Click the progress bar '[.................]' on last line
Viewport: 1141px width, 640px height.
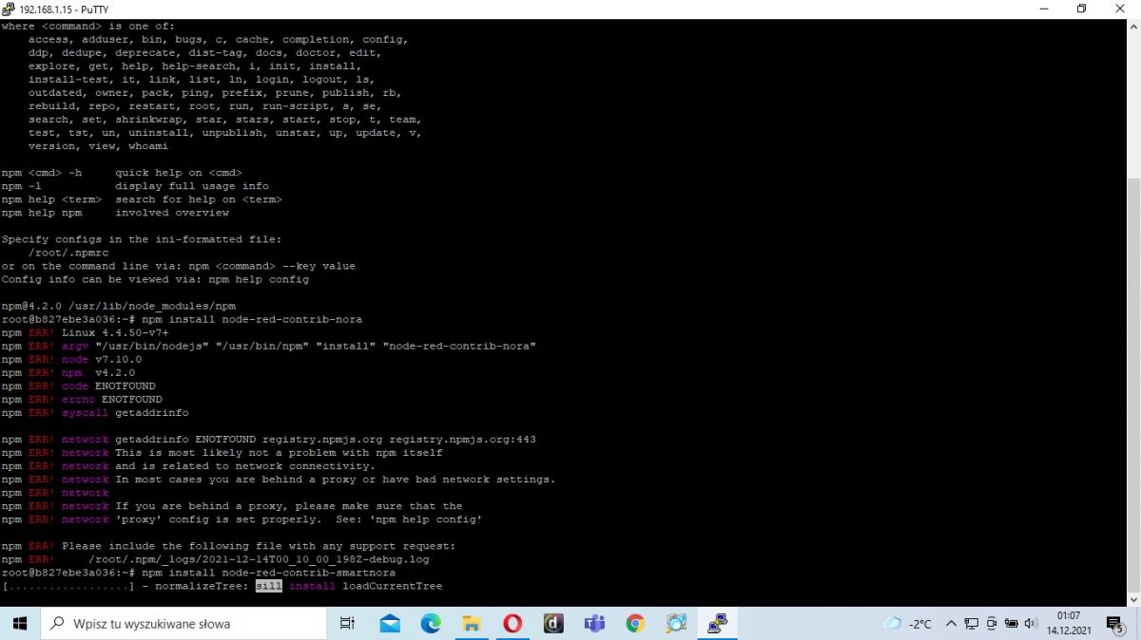[x=68, y=586]
